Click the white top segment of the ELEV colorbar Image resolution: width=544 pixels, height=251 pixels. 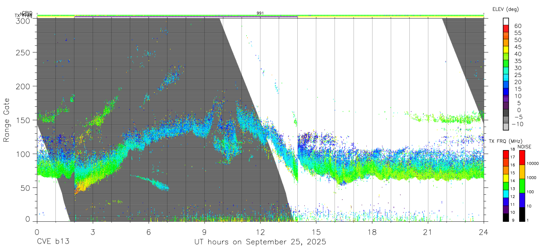(x=506, y=22)
